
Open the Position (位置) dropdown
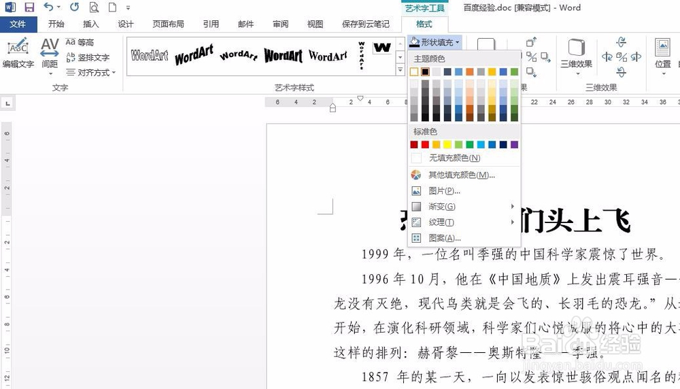pyautogui.click(x=662, y=56)
